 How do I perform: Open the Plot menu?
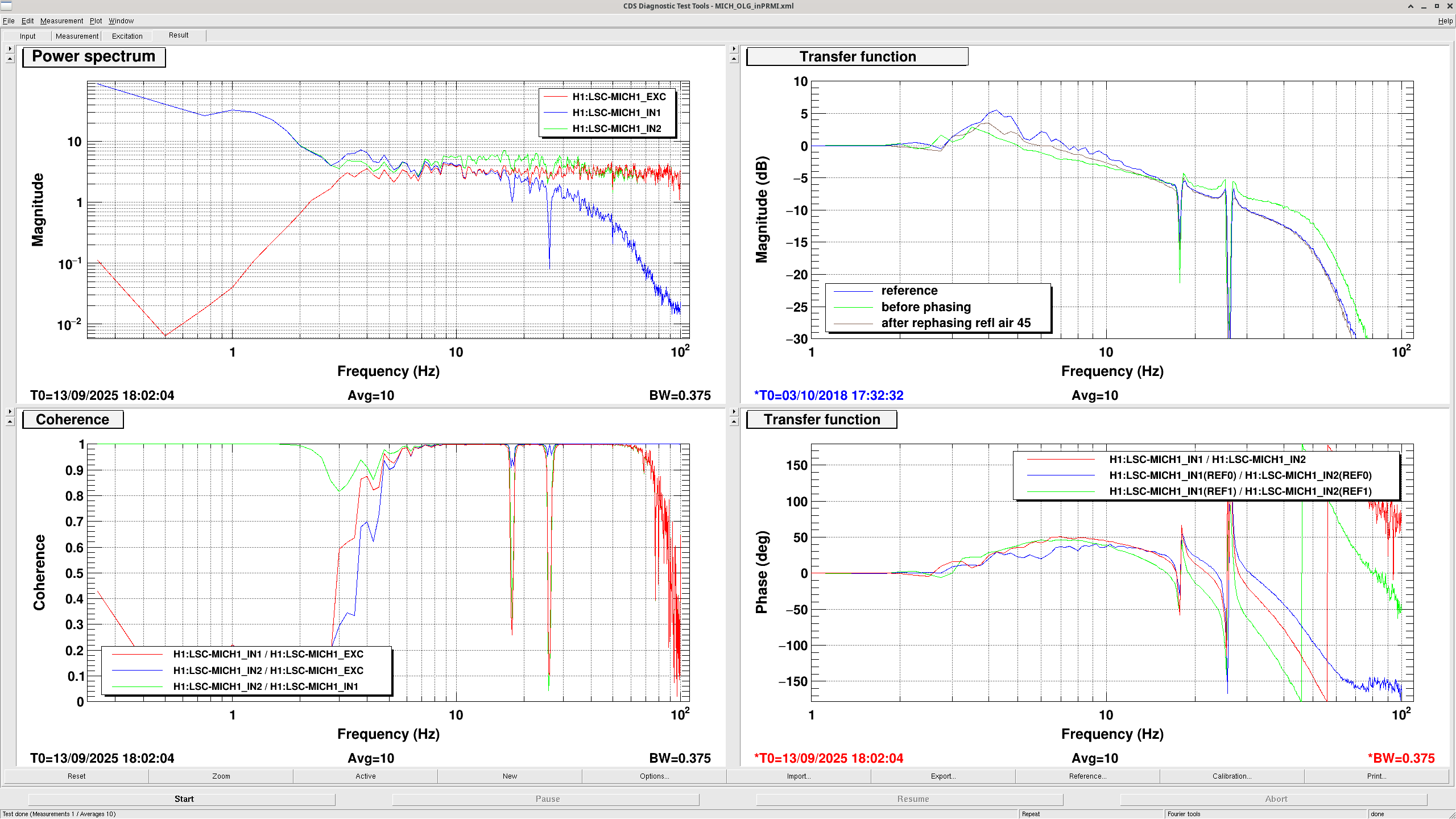coord(96,21)
